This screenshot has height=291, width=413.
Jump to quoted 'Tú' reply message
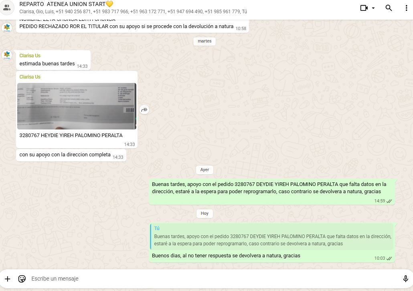[x=272, y=236]
